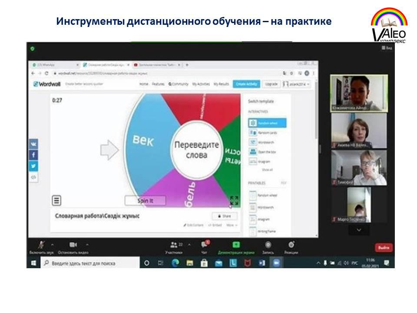Open File Explorer from the taskbar
The image size is (417, 313).
tap(190, 263)
